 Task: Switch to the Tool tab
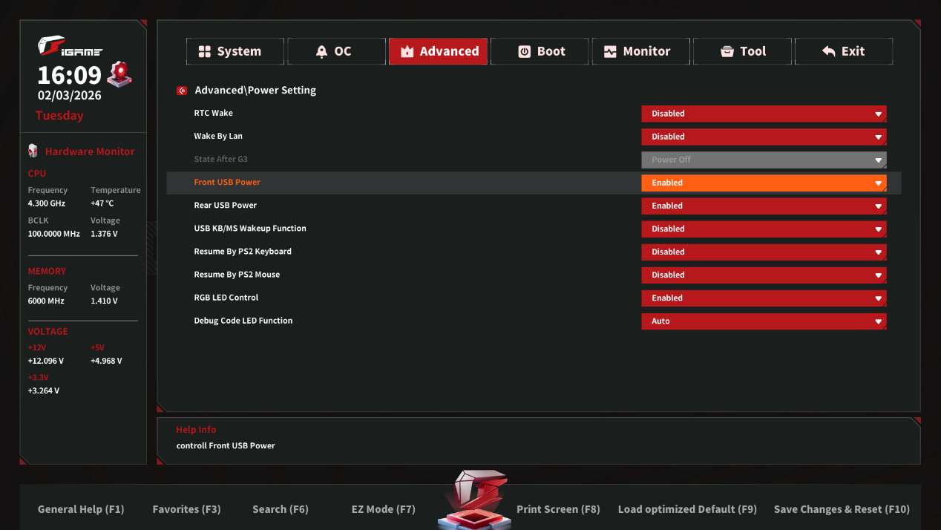coord(742,51)
